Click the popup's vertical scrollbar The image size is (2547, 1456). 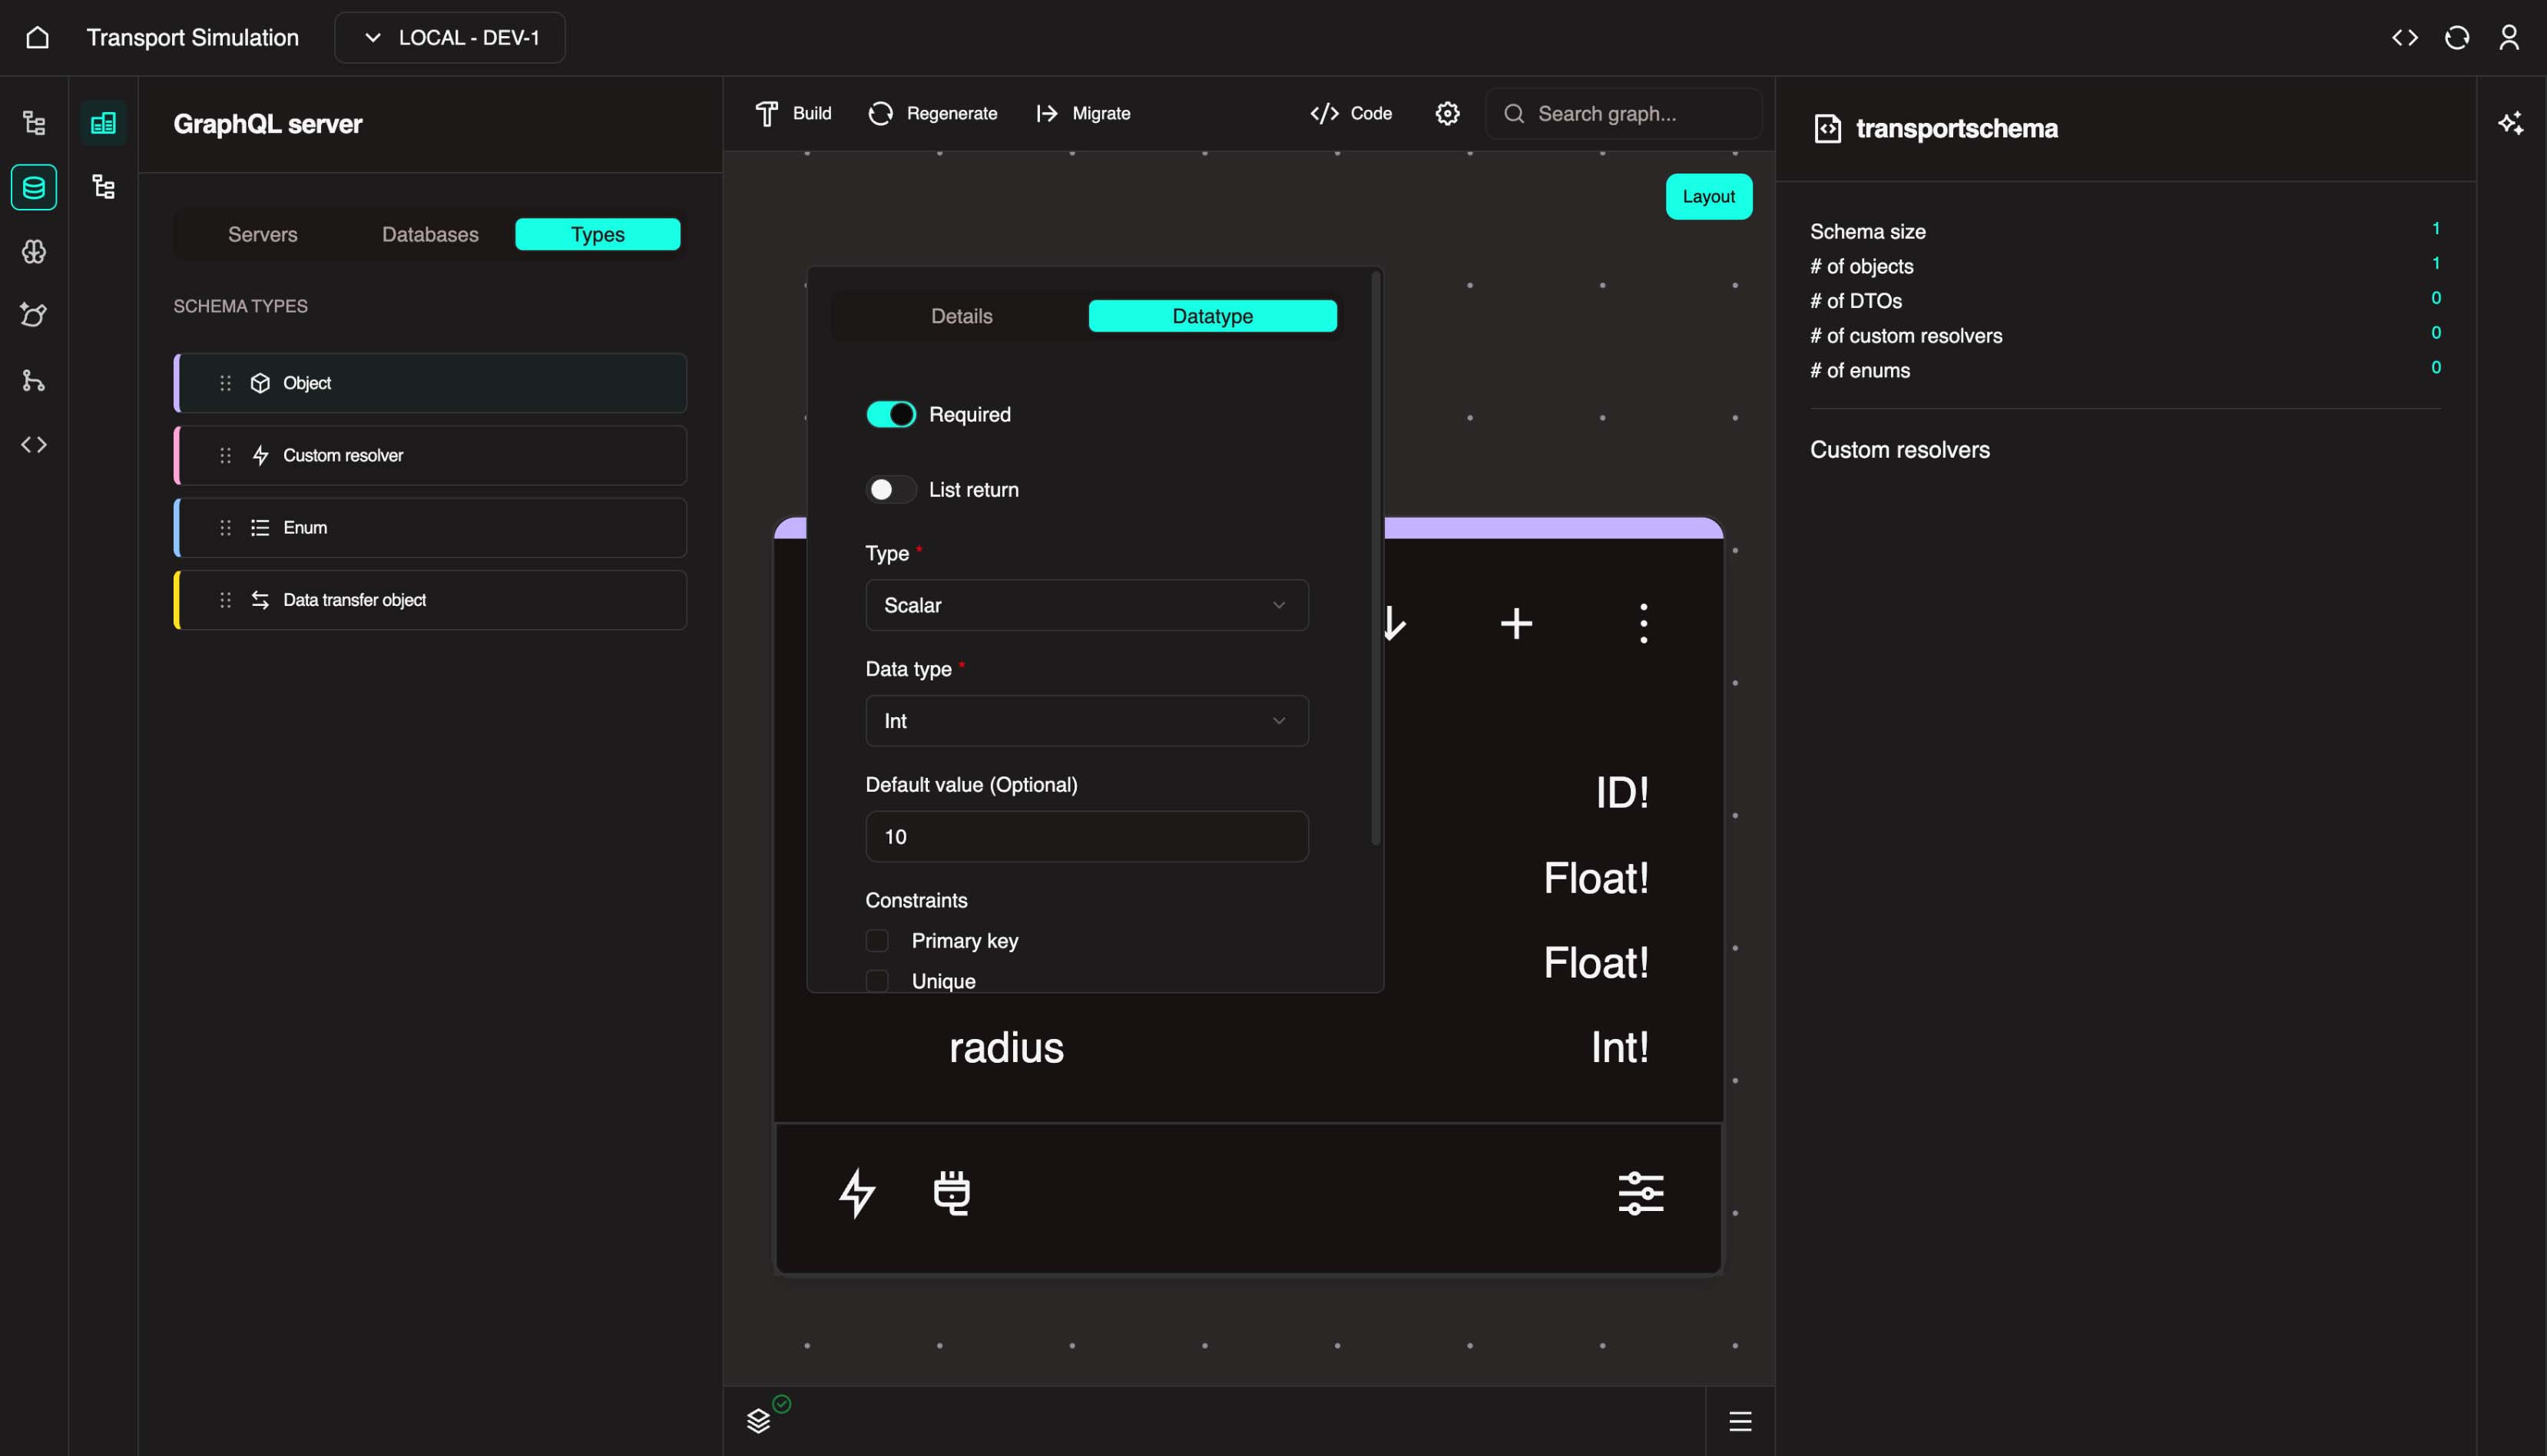coord(1376,557)
